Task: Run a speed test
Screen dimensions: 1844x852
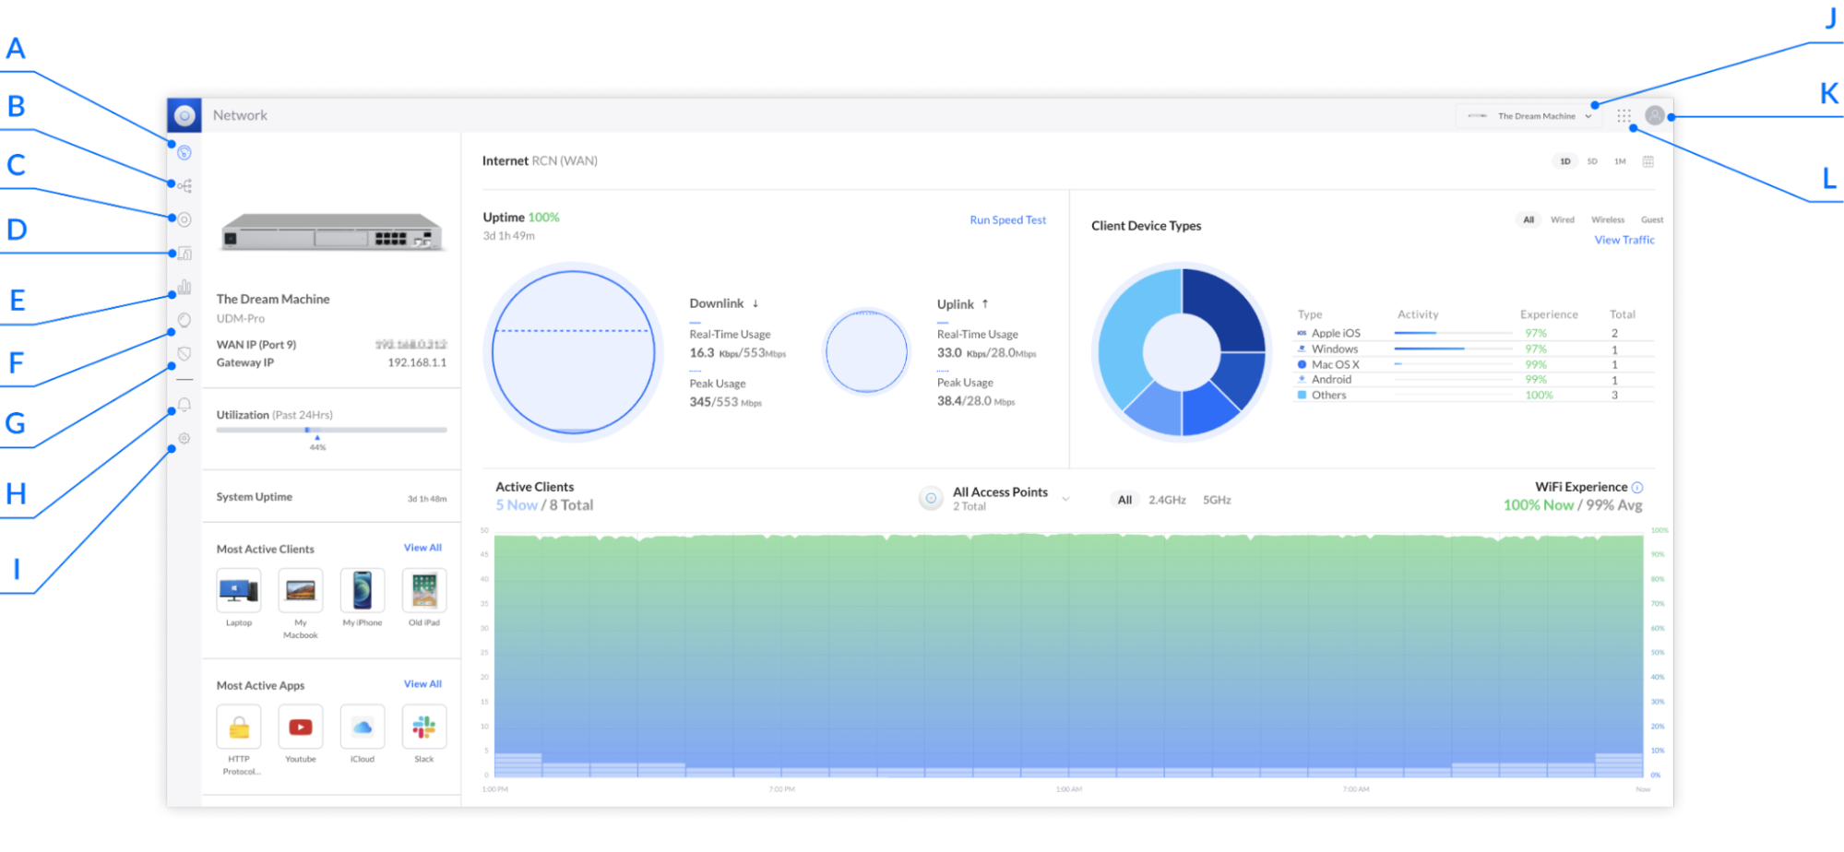Action: [x=1007, y=219]
